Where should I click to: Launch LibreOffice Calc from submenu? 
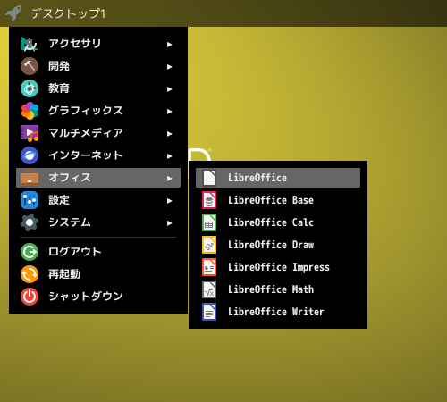[278, 222]
